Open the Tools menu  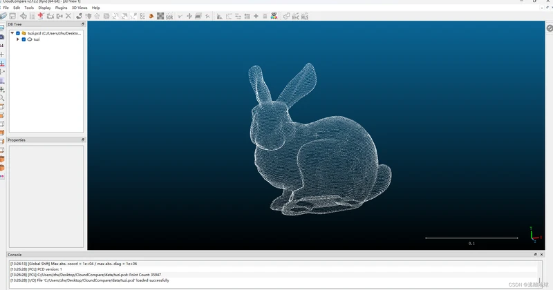tap(29, 8)
